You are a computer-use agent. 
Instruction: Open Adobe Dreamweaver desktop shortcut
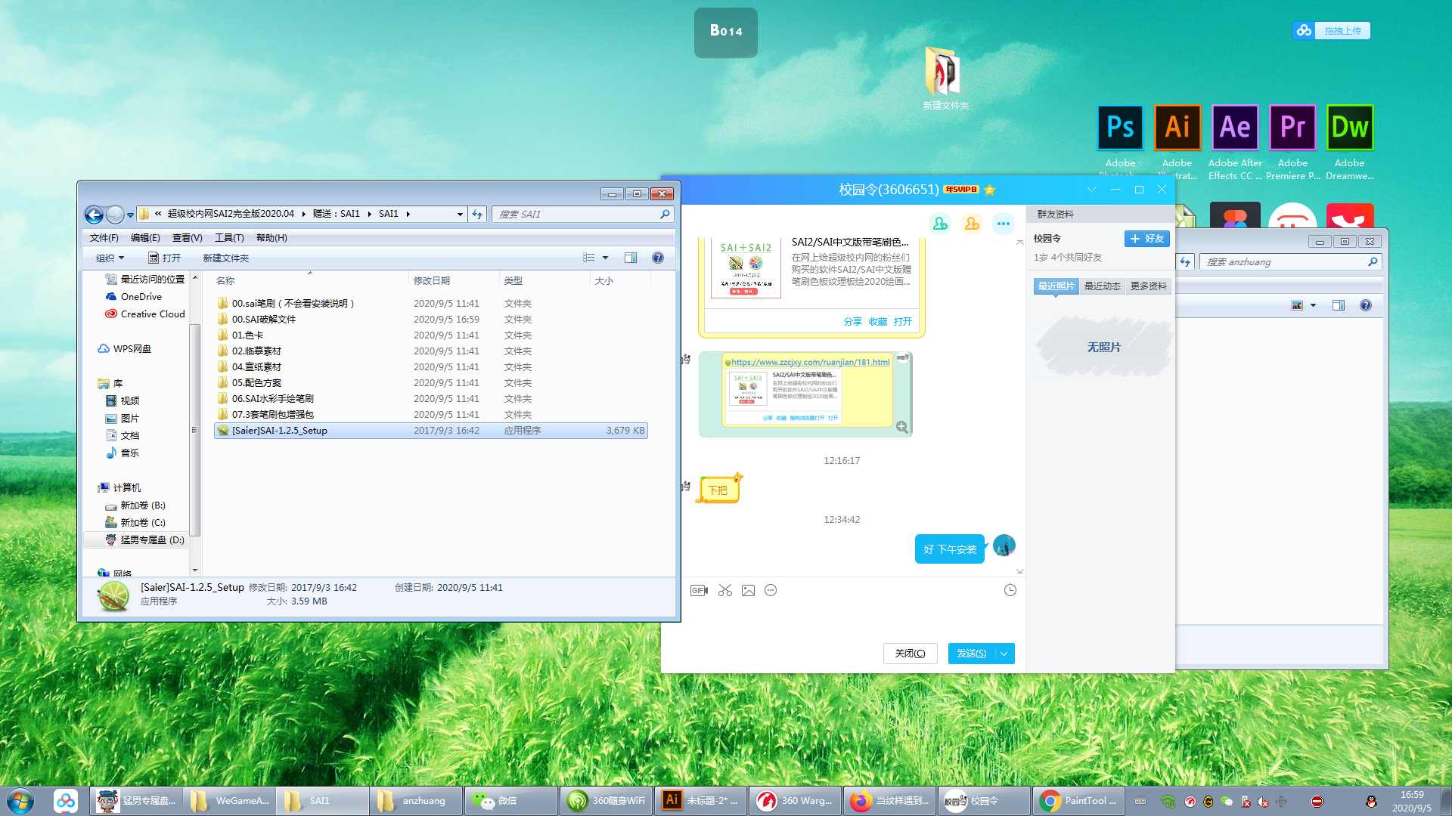coord(1350,142)
